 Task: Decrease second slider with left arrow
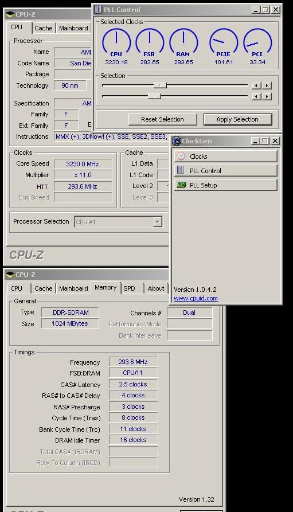click(256, 97)
